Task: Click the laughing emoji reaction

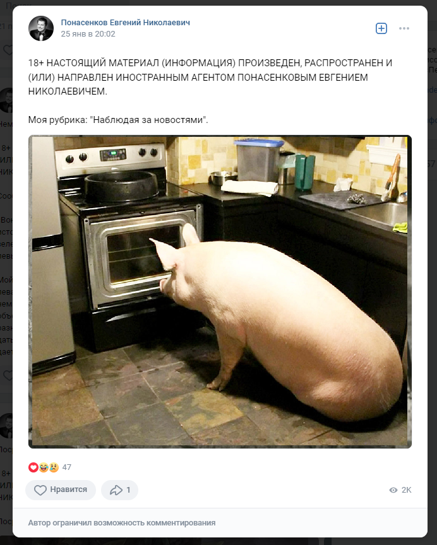Action: click(x=44, y=467)
